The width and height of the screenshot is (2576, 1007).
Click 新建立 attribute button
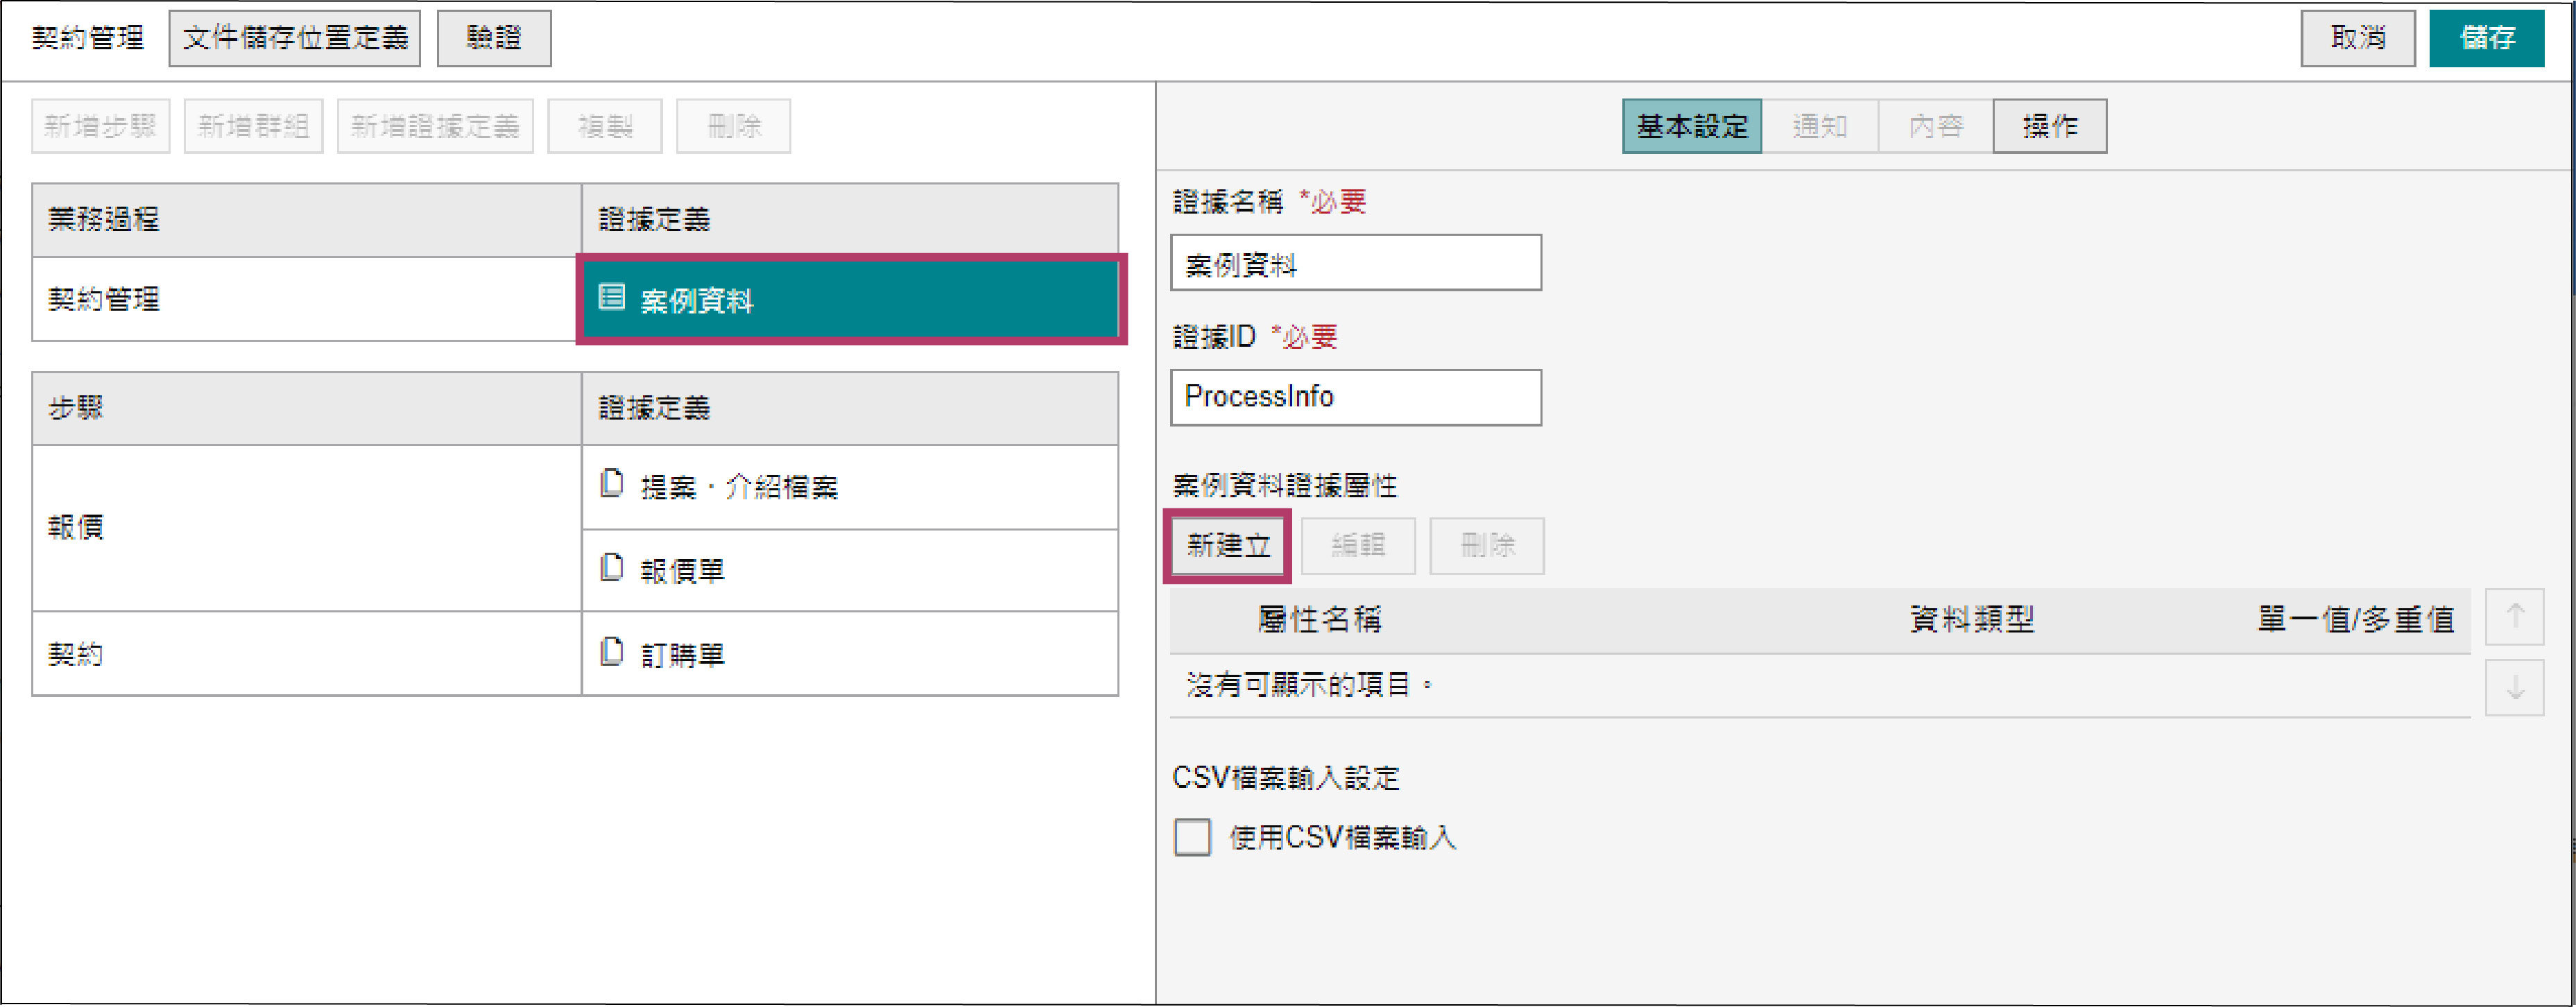tap(1227, 545)
